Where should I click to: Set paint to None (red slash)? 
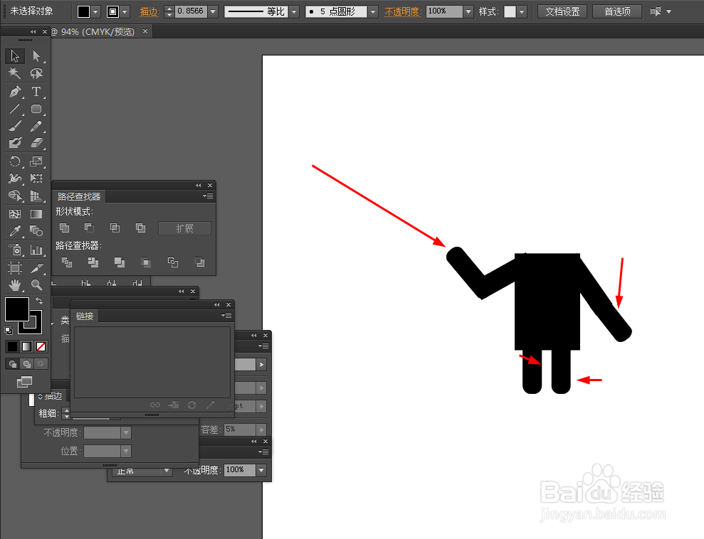click(41, 346)
